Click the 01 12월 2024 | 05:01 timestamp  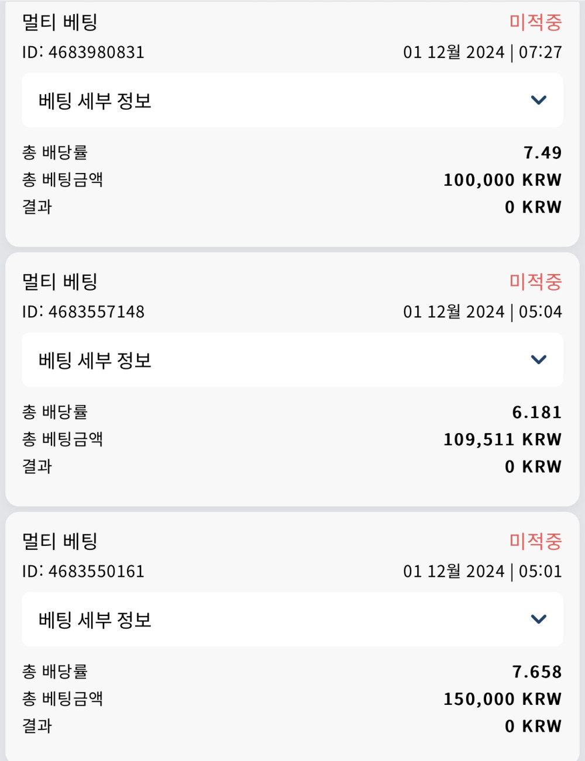[482, 572]
